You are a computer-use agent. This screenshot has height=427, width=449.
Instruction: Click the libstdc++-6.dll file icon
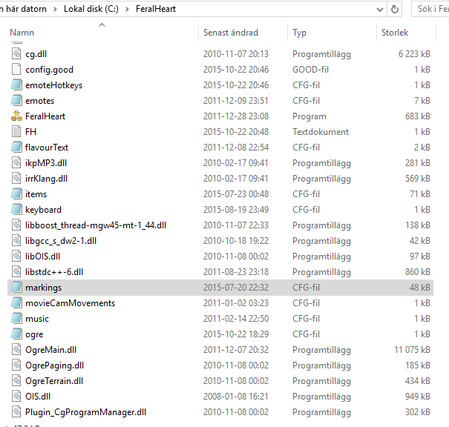[16, 272]
